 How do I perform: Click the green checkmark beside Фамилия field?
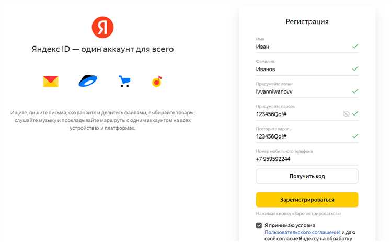tap(355, 69)
